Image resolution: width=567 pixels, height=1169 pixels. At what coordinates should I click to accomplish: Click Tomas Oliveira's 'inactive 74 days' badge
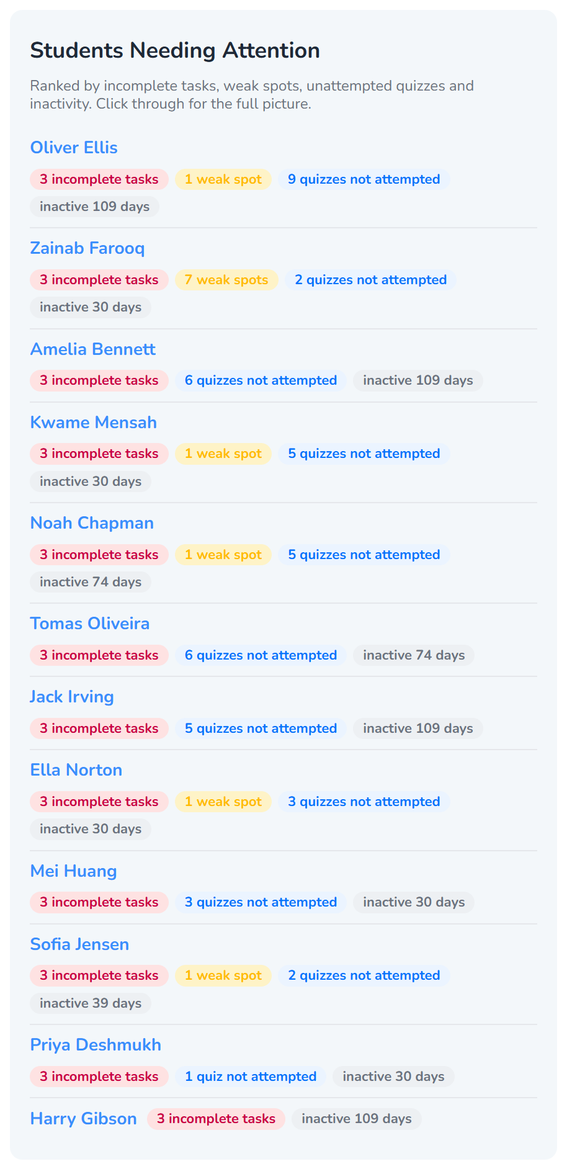(x=414, y=655)
